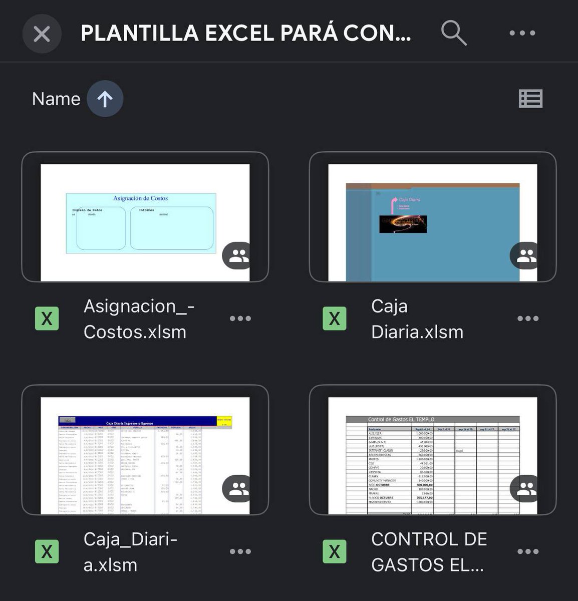Open the top-right more options menu
Screen dimensions: 578x601
point(522,33)
